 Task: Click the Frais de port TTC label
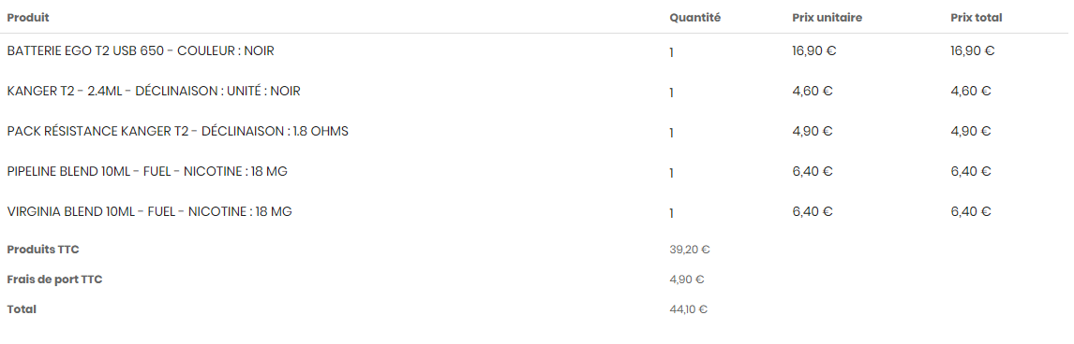pos(54,279)
